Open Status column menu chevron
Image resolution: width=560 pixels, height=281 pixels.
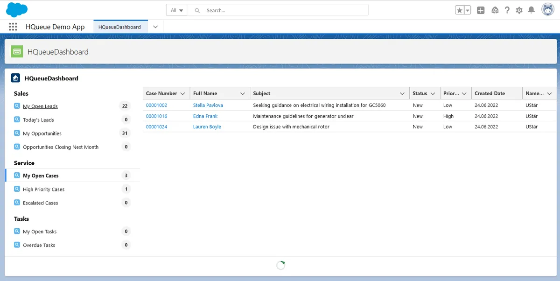433,94
